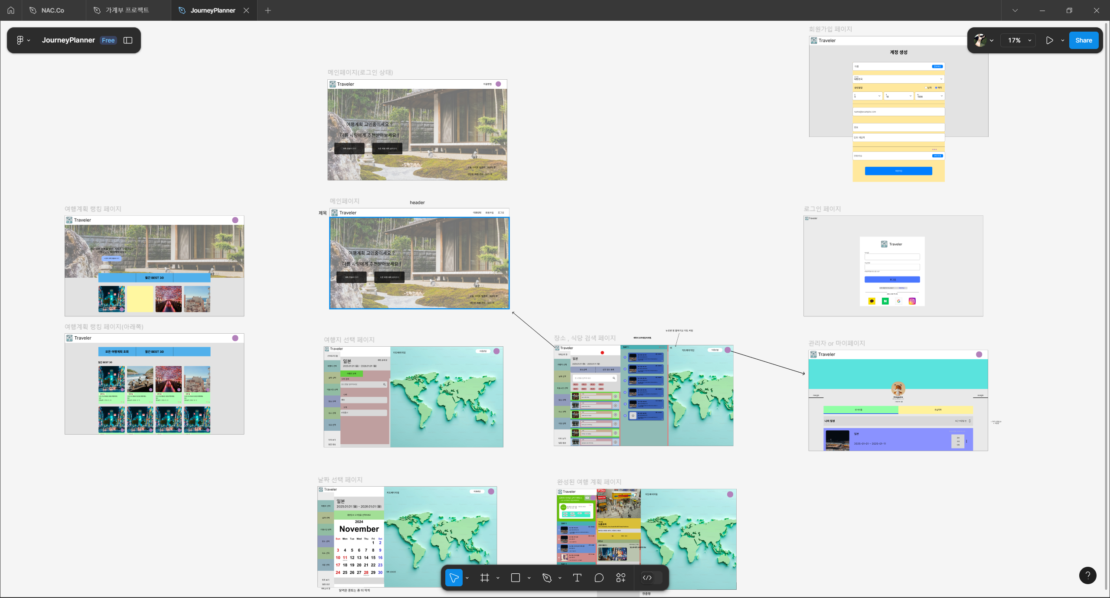Screen dimensions: 1110x598
Task: Click the blue login button in login frame
Action: [892, 279]
